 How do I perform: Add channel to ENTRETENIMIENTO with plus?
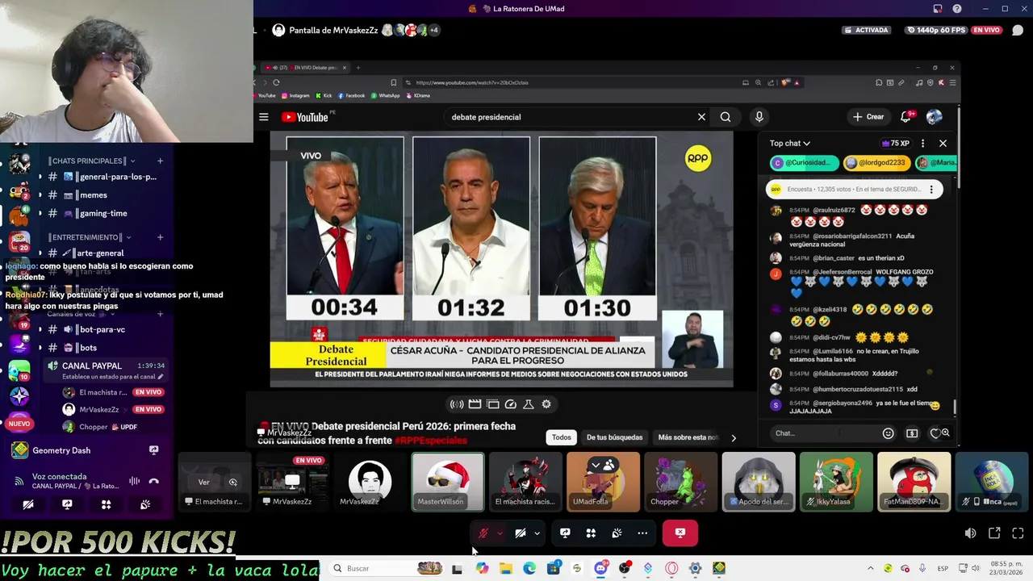point(160,237)
